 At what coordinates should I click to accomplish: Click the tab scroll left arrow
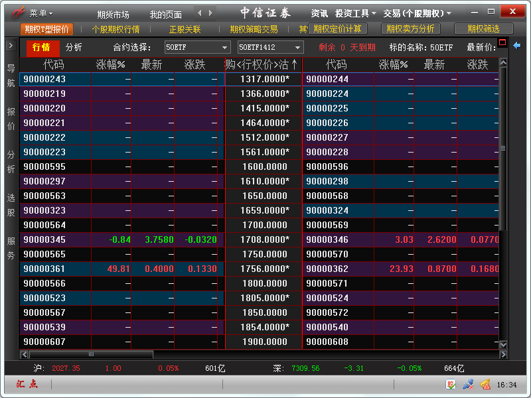(201, 13)
